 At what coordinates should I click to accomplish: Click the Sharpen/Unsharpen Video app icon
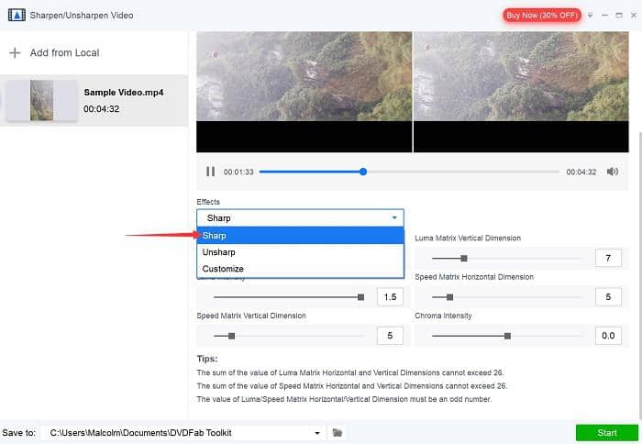pyautogui.click(x=17, y=16)
